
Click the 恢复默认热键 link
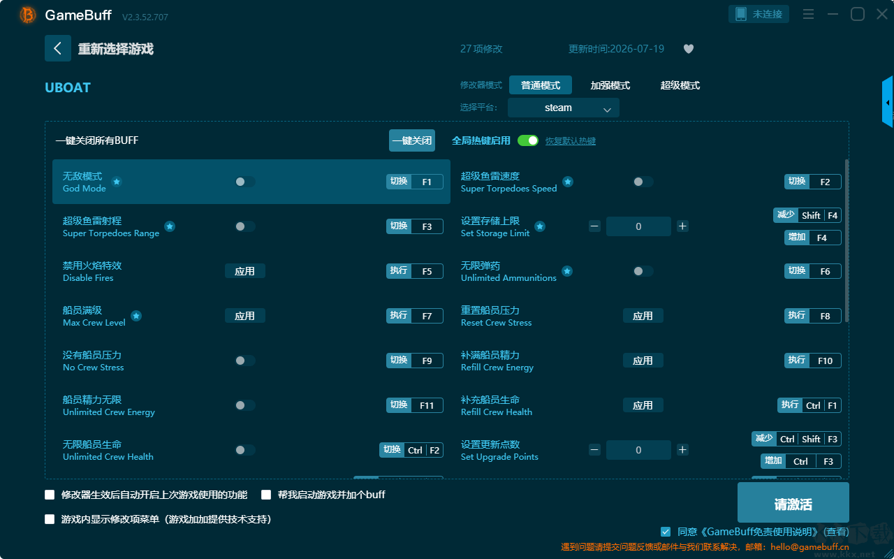click(571, 140)
